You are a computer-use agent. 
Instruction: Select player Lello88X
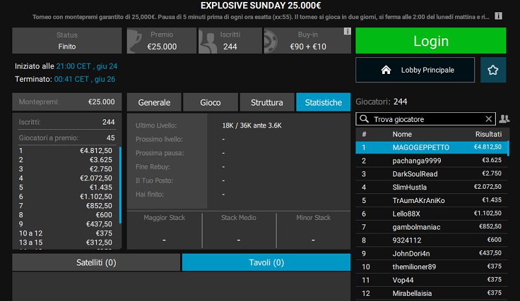[x=431, y=213]
